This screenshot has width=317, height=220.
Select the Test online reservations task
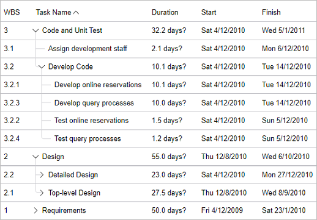click(x=92, y=121)
